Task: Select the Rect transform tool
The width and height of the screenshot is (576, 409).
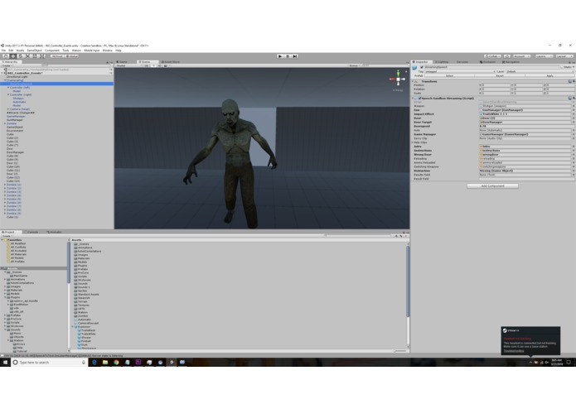Action: pyautogui.click(x=35, y=56)
